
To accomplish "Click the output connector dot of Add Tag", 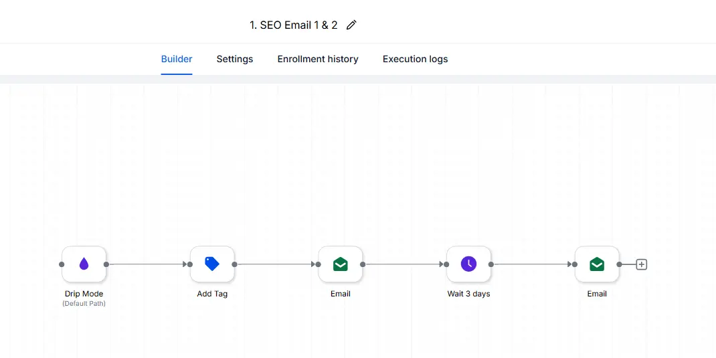I will [235, 264].
